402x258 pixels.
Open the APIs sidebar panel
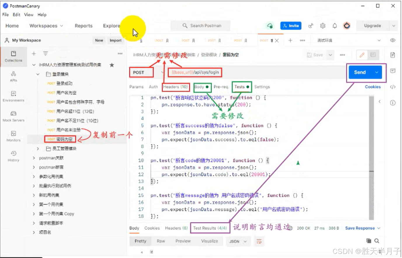pos(13,76)
